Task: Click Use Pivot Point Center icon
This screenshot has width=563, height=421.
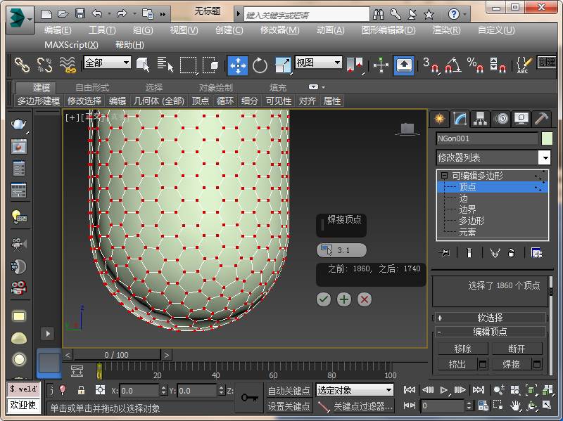Action: pyautogui.click(x=355, y=65)
